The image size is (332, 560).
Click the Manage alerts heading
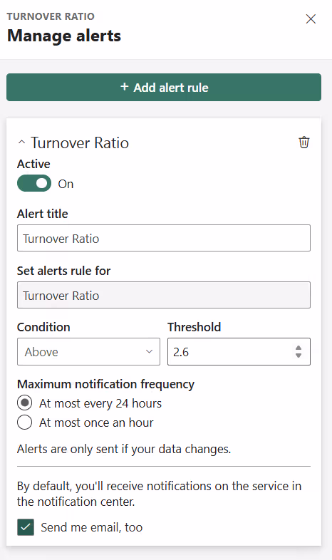point(64,36)
